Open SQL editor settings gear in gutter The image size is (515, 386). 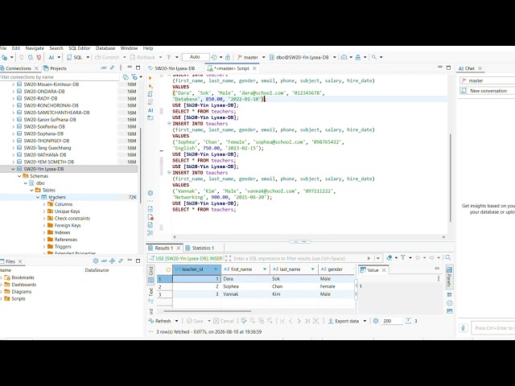click(x=150, y=193)
